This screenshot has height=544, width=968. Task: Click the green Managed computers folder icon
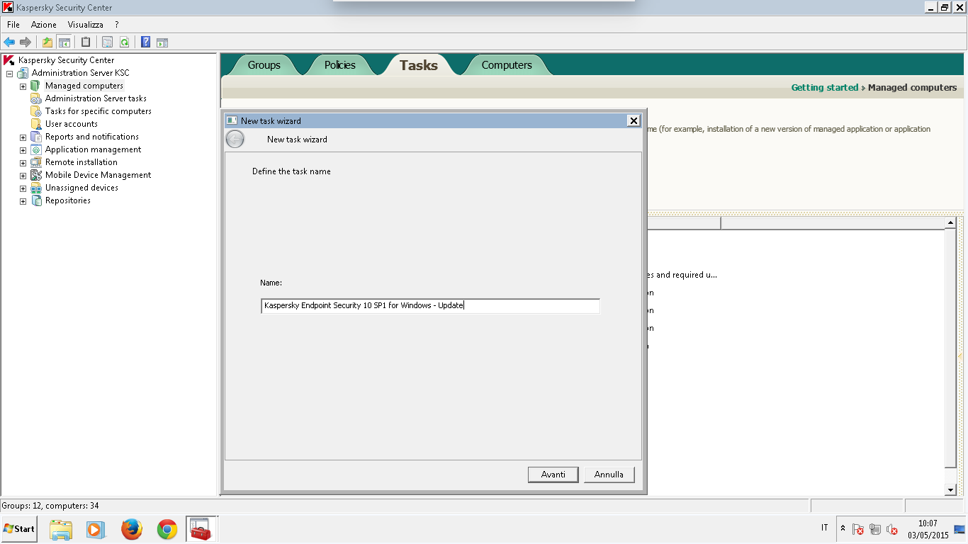(36, 86)
